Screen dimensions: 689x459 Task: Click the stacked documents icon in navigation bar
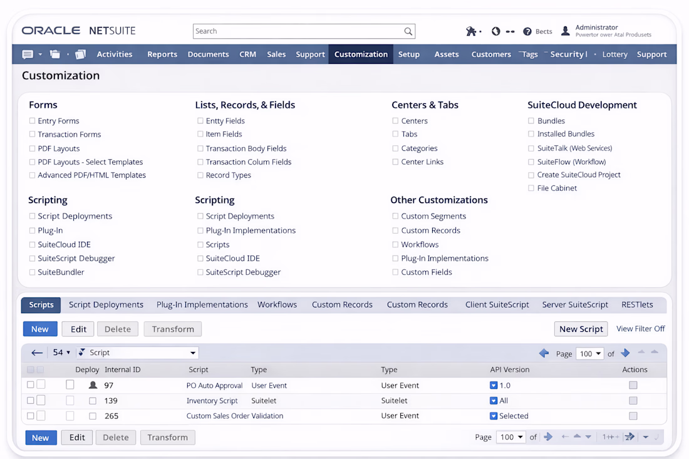tap(80, 54)
